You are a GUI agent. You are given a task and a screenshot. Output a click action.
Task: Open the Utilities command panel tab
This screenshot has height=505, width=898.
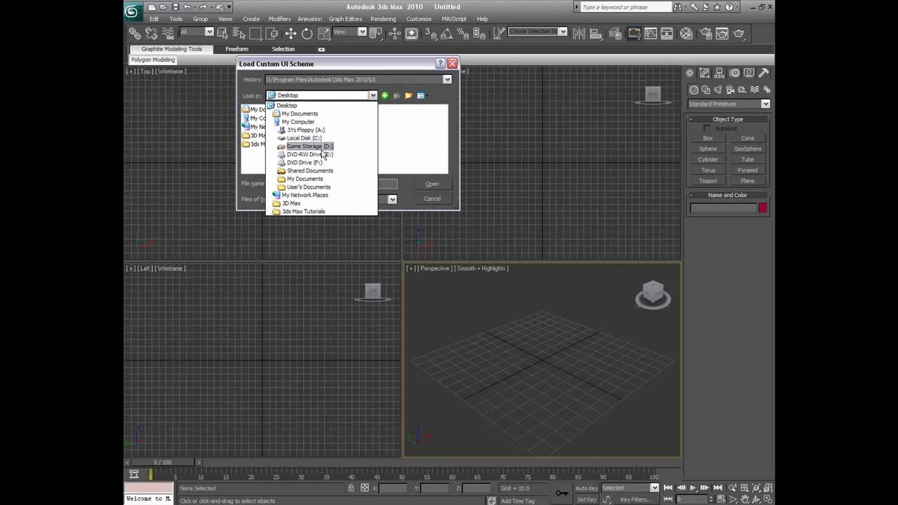pyautogui.click(x=764, y=73)
